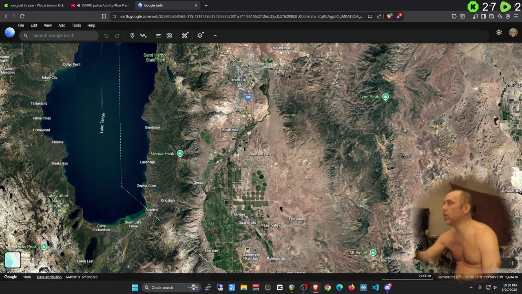Click the Sand Harbor State Park label
The image size is (522, 294).
click(155, 58)
